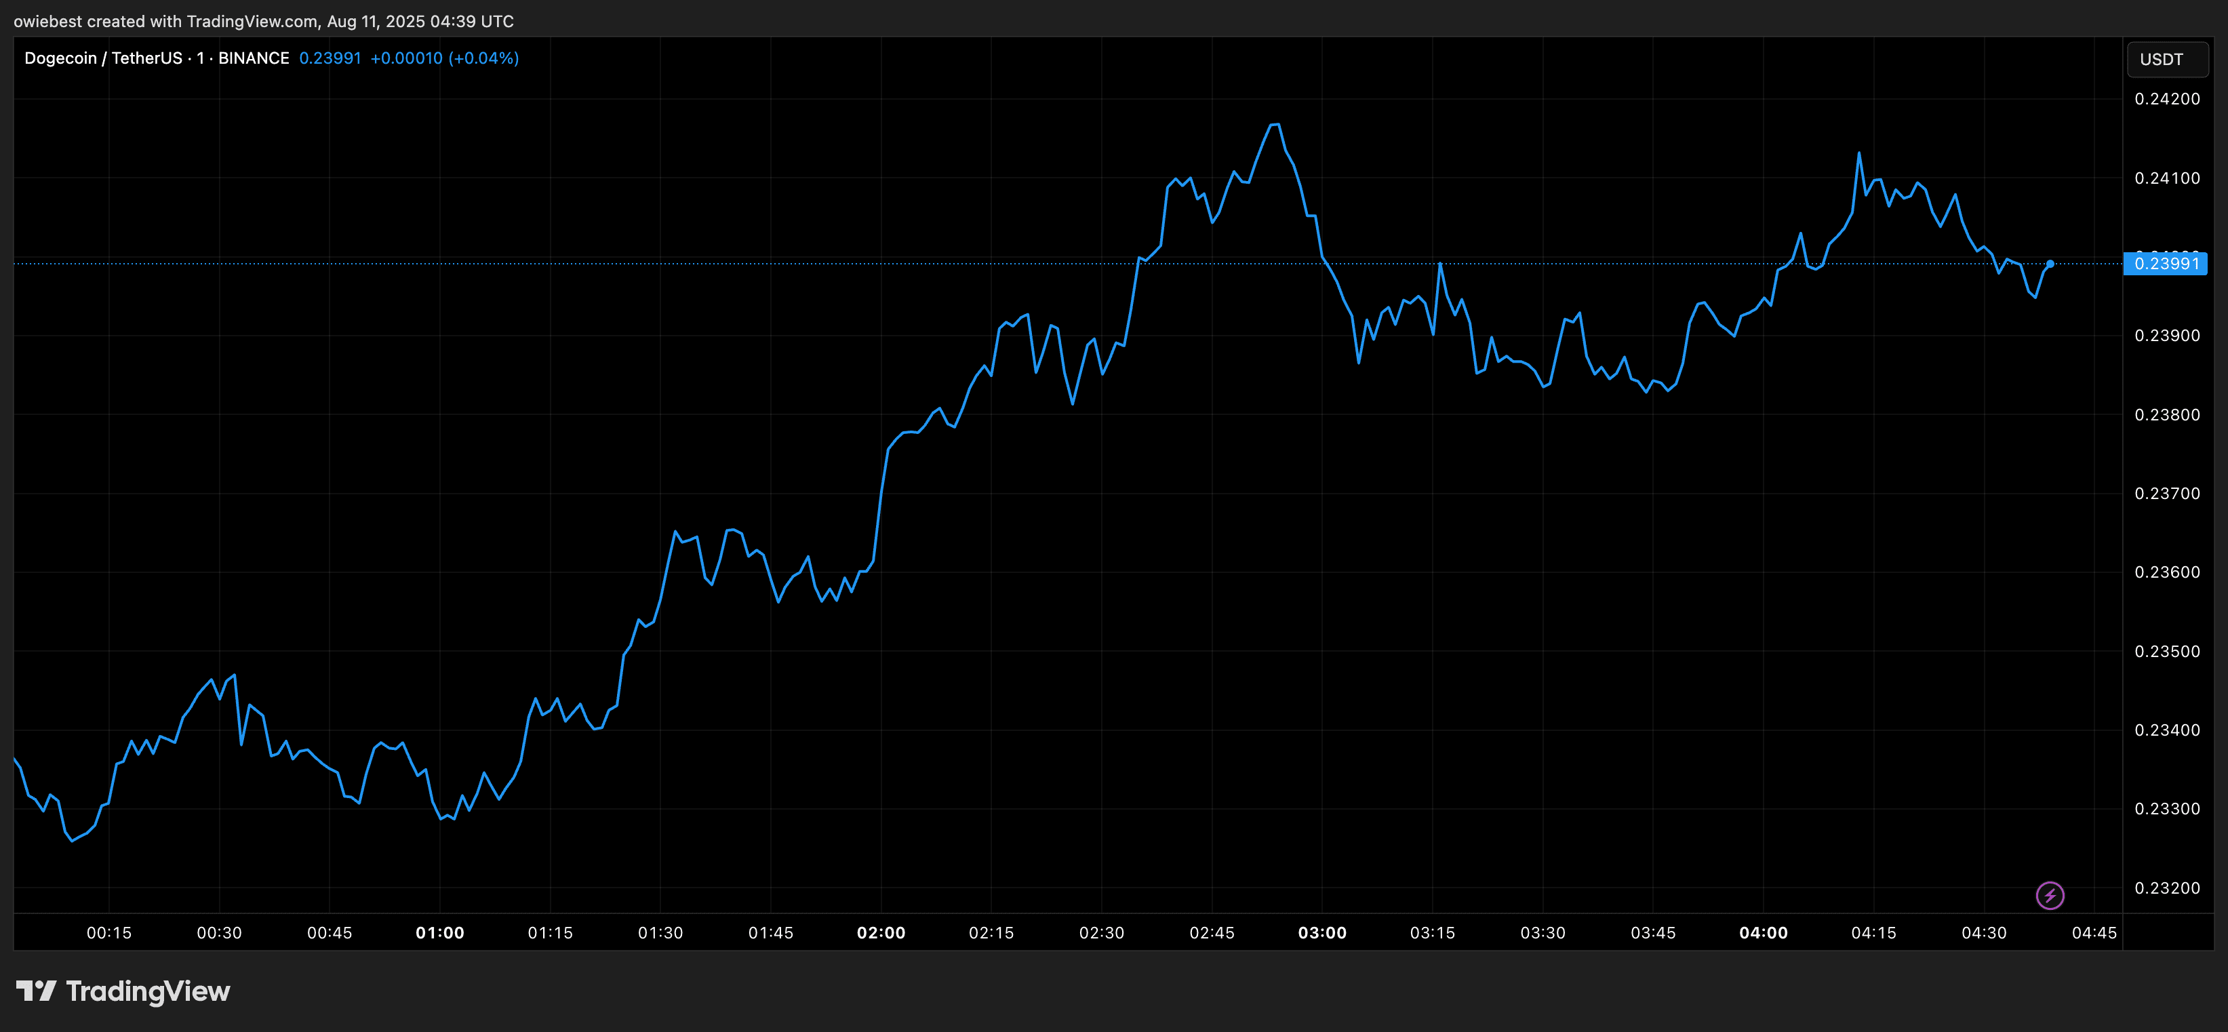
Task: Click the TradingView logo
Action: point(123,991)
